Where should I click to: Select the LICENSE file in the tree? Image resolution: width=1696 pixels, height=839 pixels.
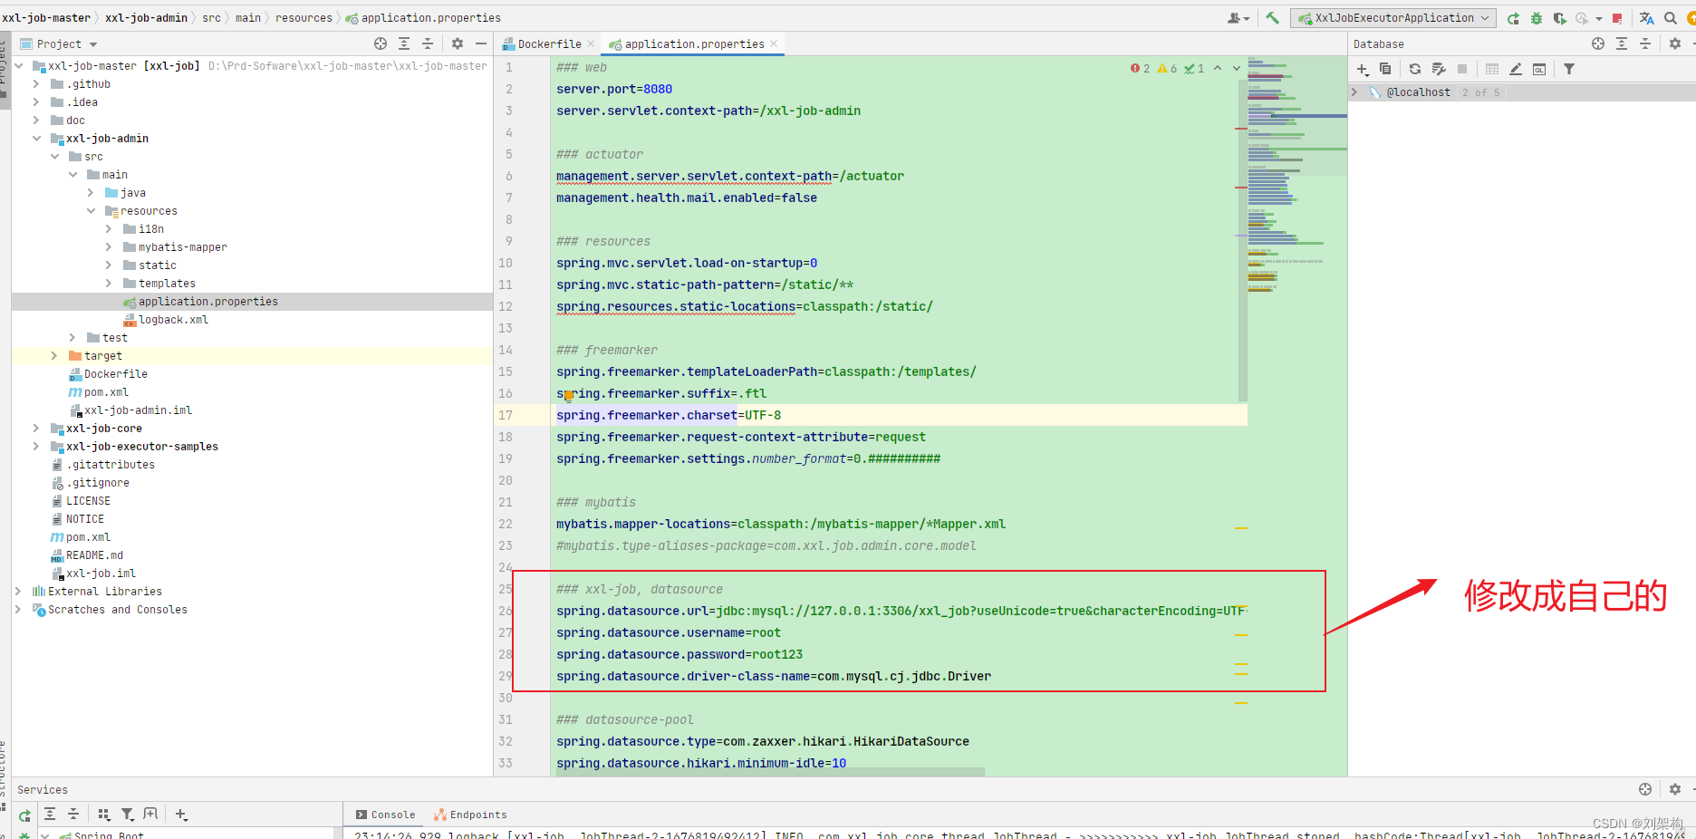point(88,501)
